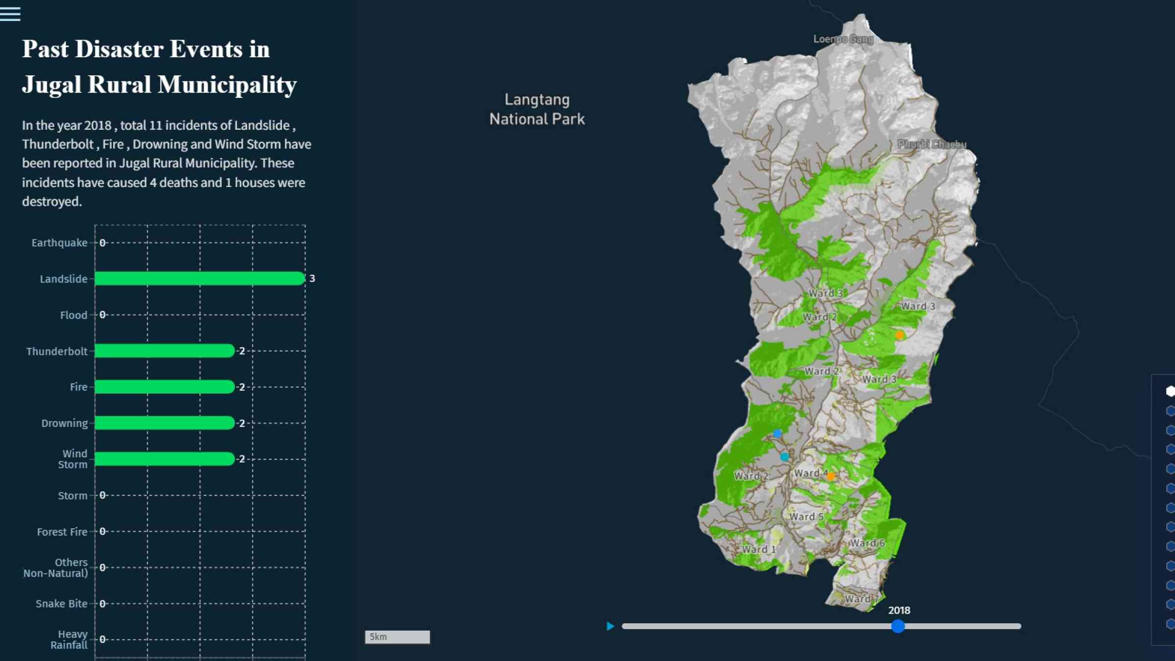Click the Drowning bar in chart
Image resolution: width=1175 pixels, height=661 pixels.
pyautogui.click(x=164, y=423)
